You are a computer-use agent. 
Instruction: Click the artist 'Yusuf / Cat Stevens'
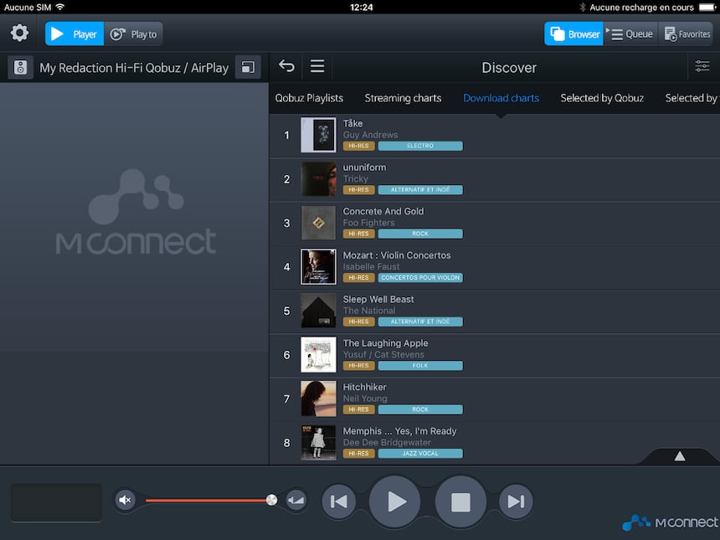[x=383, y=354]
